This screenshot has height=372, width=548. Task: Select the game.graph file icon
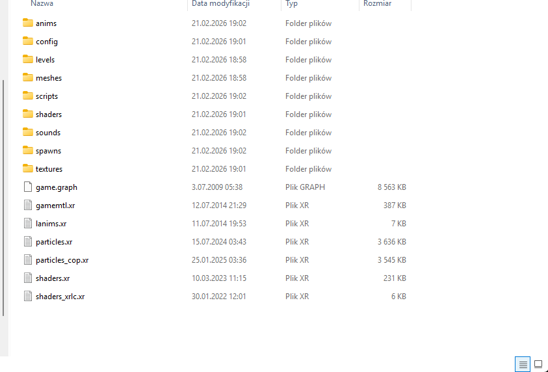point(27,187)
